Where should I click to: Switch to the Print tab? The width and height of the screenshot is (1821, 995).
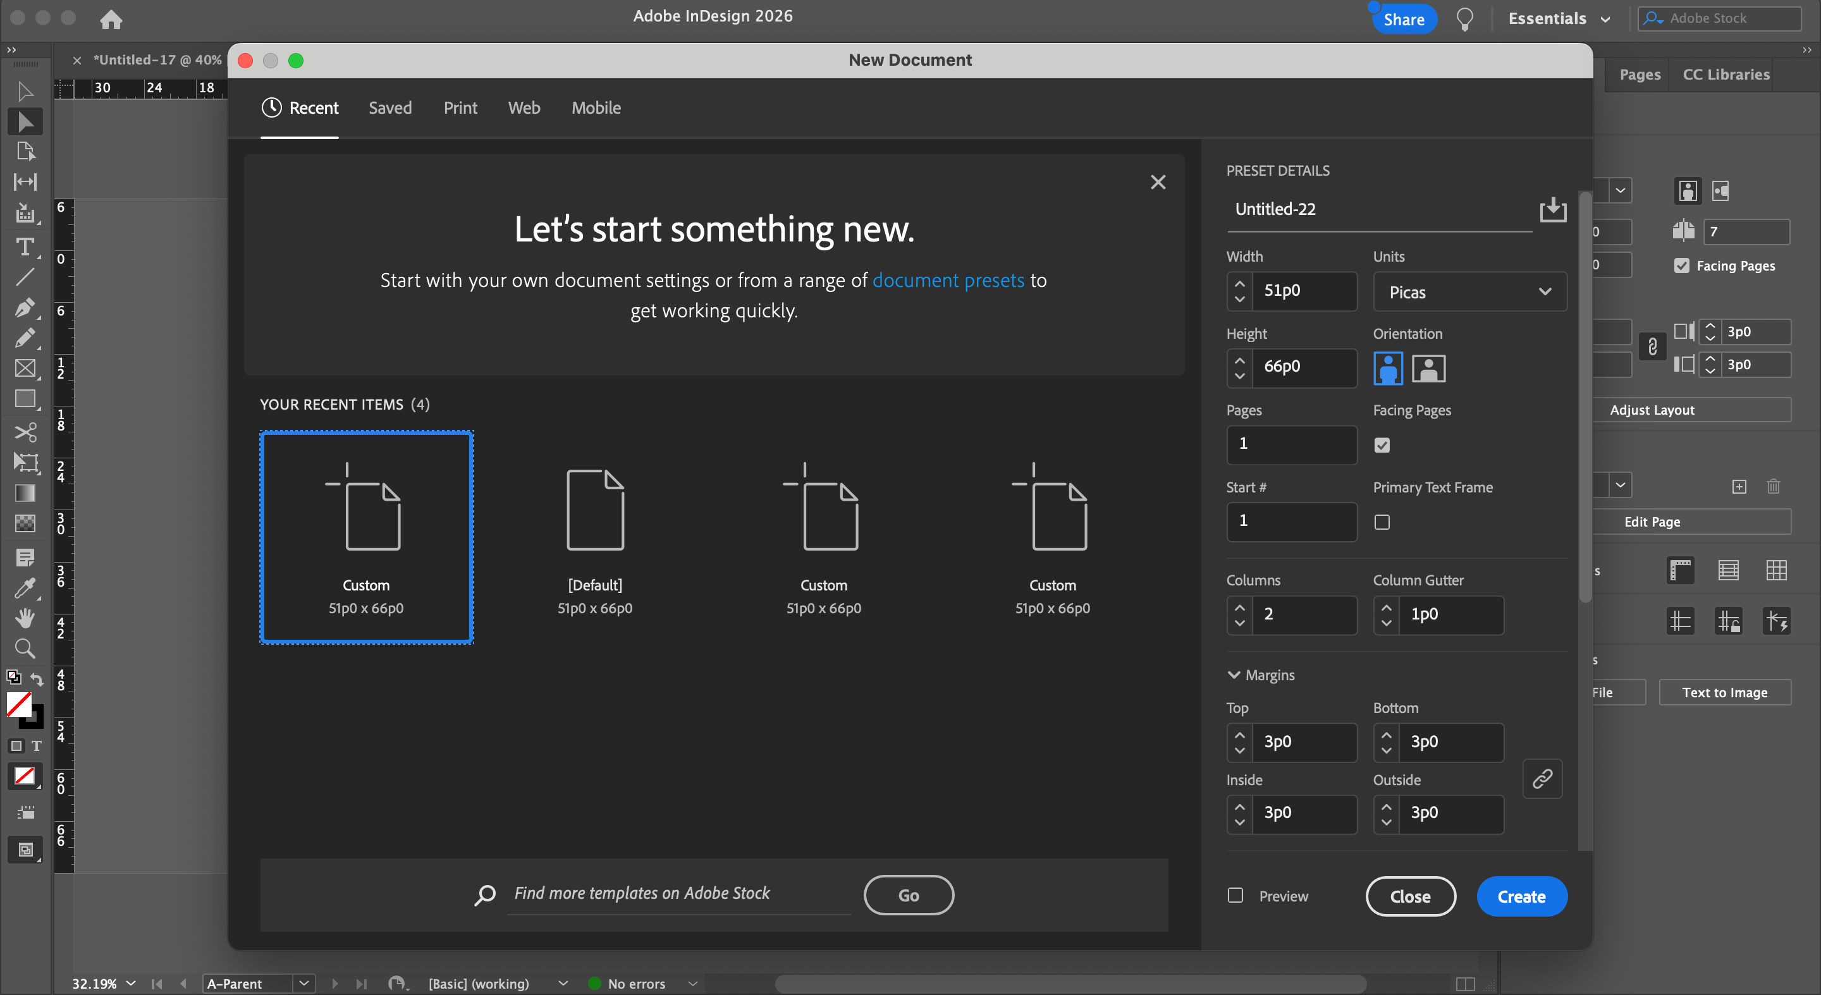point(460,108)
